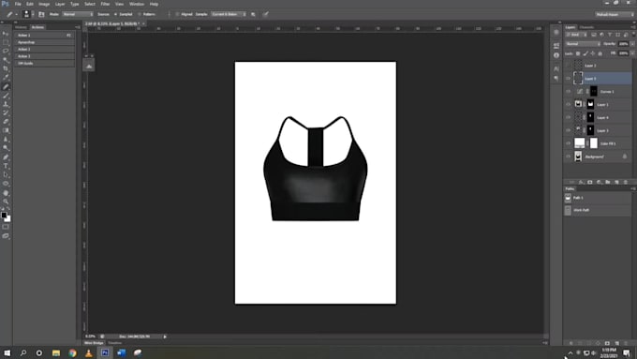This screenshot has height=359, width=637.
Task: Add a layer style (fx)
Action: [581, 182]
